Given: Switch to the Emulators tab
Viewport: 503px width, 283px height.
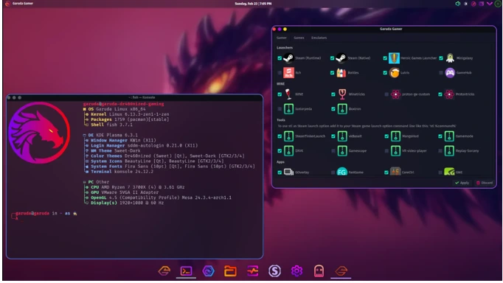Looking at the screenshot, I should [x=319, y=38].
